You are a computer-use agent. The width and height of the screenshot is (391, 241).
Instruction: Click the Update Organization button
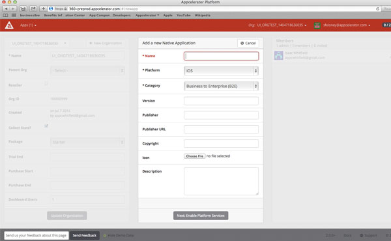pos(67,216)
